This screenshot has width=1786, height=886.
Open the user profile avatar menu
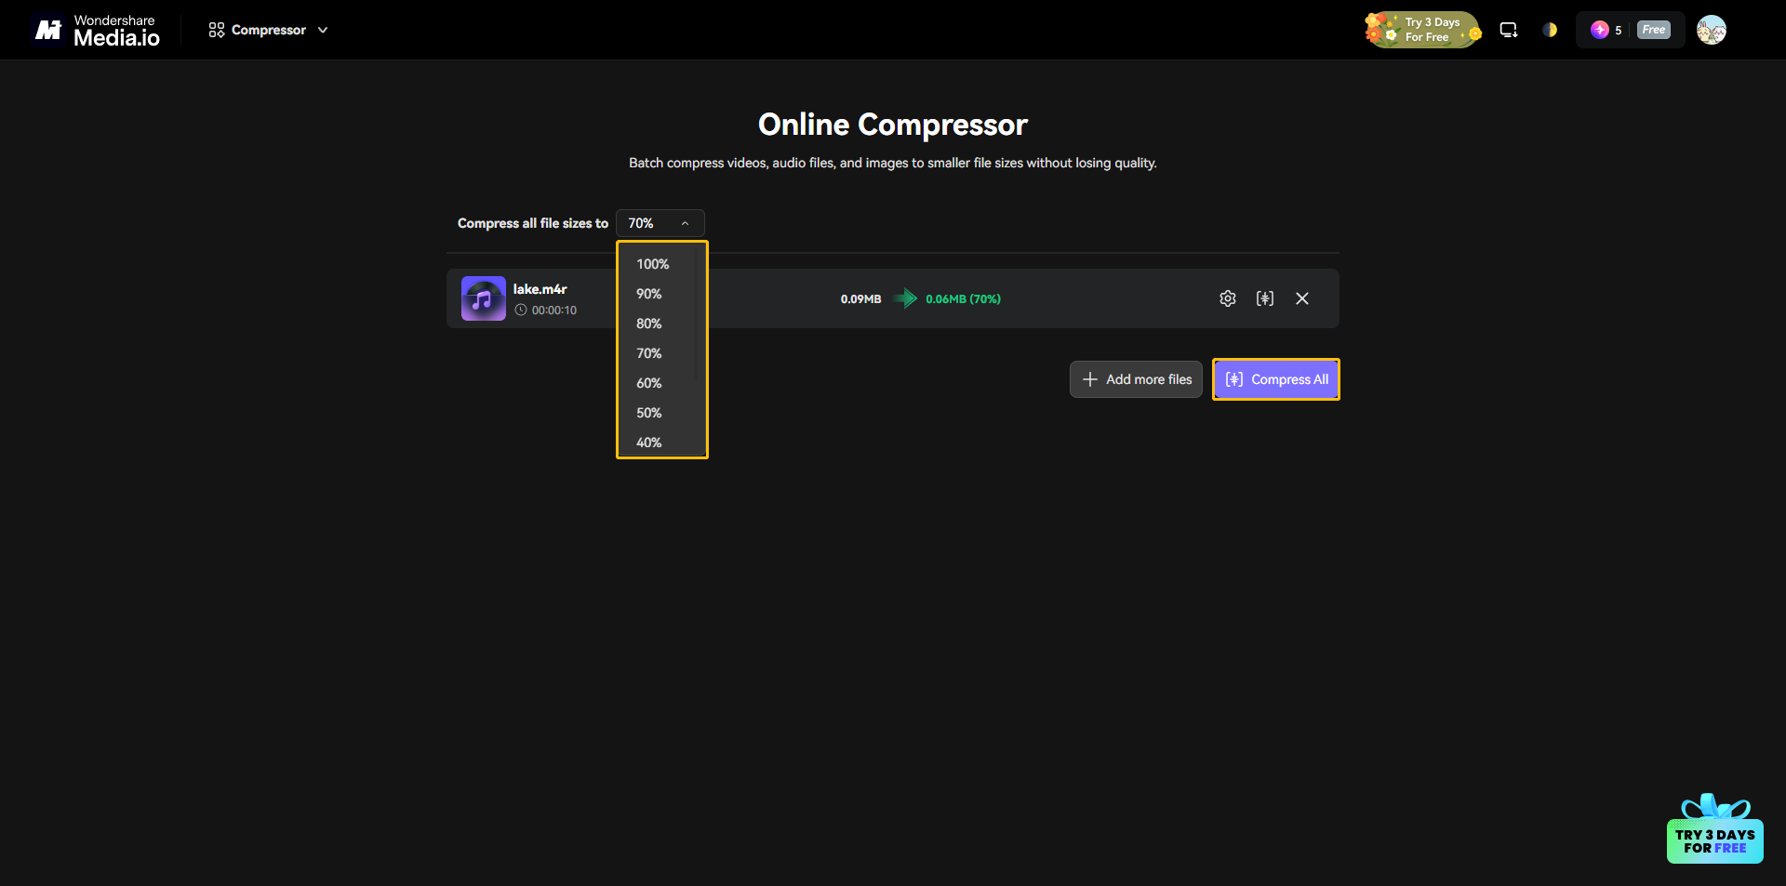[1712, 30]
